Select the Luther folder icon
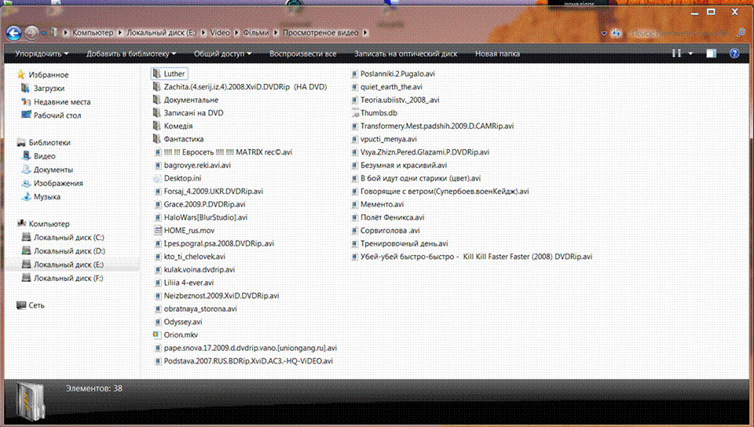 pyautogui.click(x=157, y=74)
